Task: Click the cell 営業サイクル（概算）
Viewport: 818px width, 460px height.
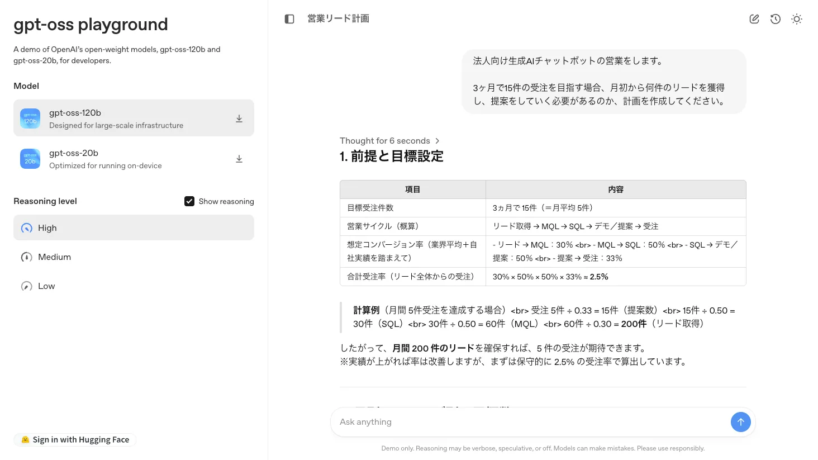Action: point(413,226)
